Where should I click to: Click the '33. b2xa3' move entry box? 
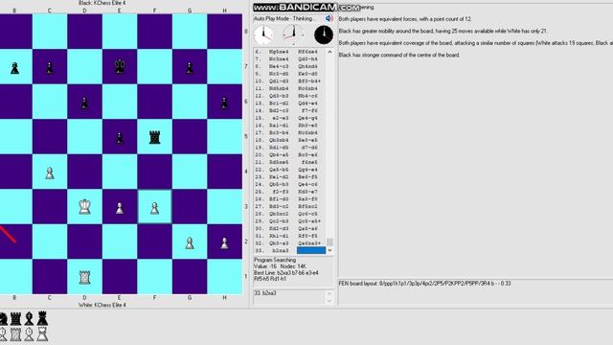(288, 297)
